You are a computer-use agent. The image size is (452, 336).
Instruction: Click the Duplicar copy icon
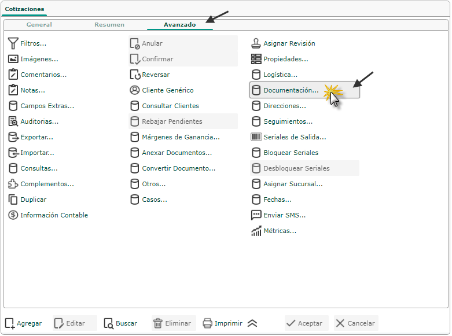pyautogui.click(x=13, y=200)
